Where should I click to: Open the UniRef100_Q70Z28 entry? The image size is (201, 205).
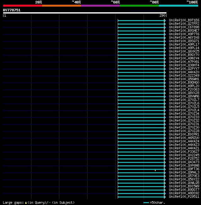(x=184, y=131)
